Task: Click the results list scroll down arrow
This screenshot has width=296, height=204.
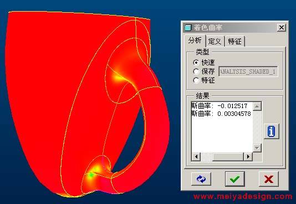Action: tap(257, 147)
